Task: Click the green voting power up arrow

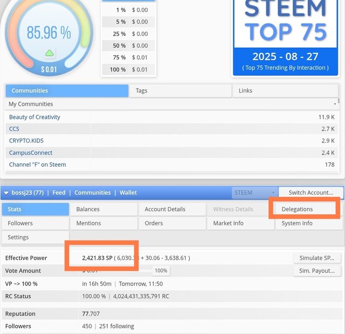Action: pos(50,53)
